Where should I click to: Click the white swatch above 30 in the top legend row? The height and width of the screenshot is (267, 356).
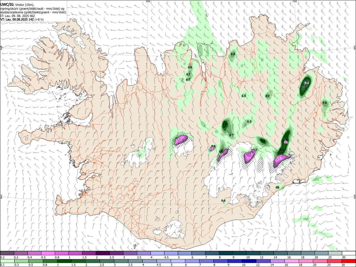[349, 253]
